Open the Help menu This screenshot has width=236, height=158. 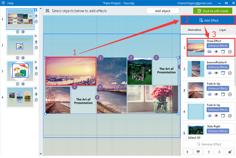point(10,3)
